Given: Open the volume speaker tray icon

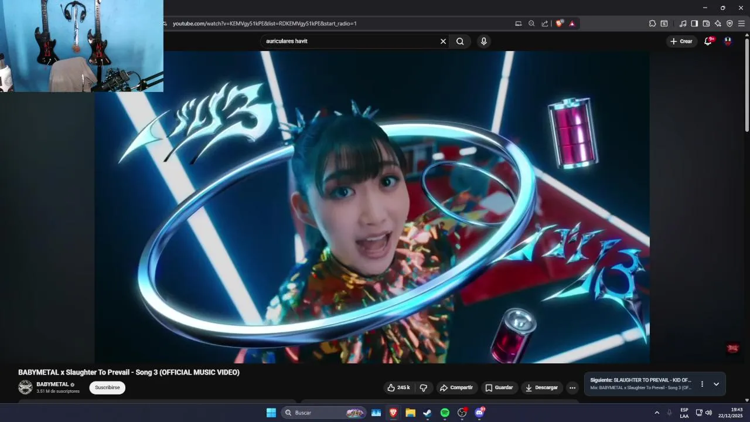Looking at the screenshot, I should click(x=708, y=413).
